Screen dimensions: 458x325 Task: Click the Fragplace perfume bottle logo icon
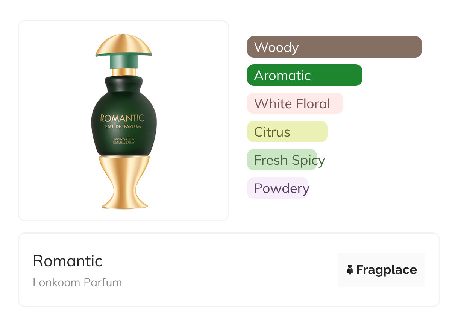tap(350, 270)
